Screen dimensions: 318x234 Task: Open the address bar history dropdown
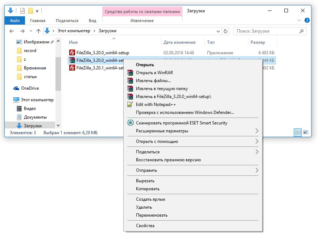pos(218,31)
